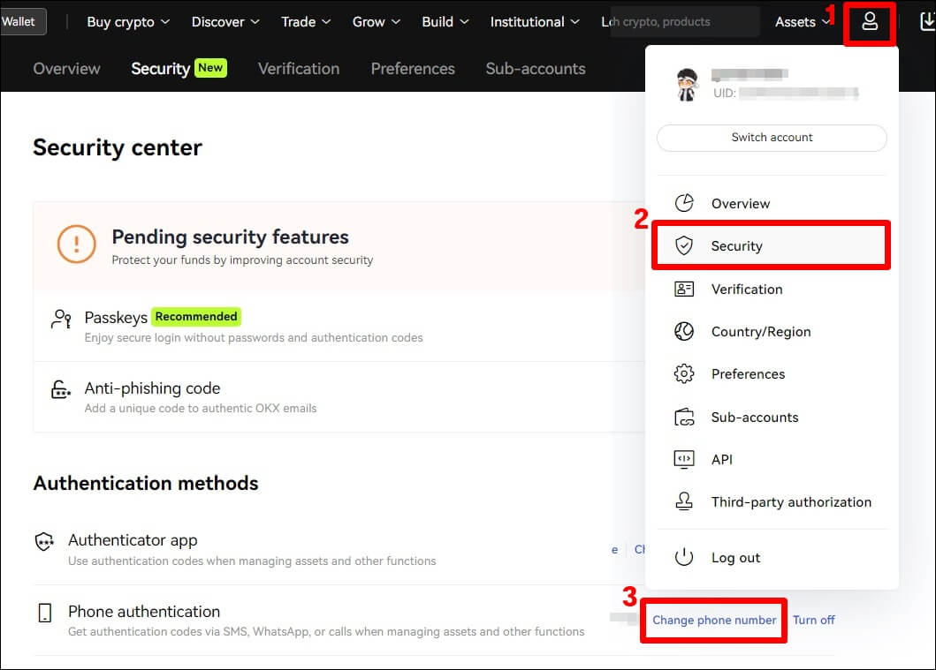Image resolution: width=936 pixels, height=670 pixels.
Task: Click the Authentication methods heading
Action: point(146,483)
